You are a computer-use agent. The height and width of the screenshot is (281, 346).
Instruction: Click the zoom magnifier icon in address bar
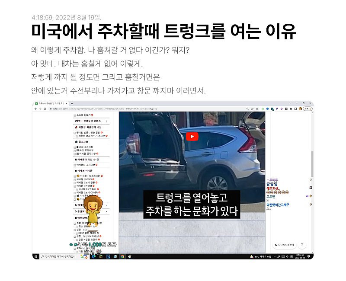(247, 109)
